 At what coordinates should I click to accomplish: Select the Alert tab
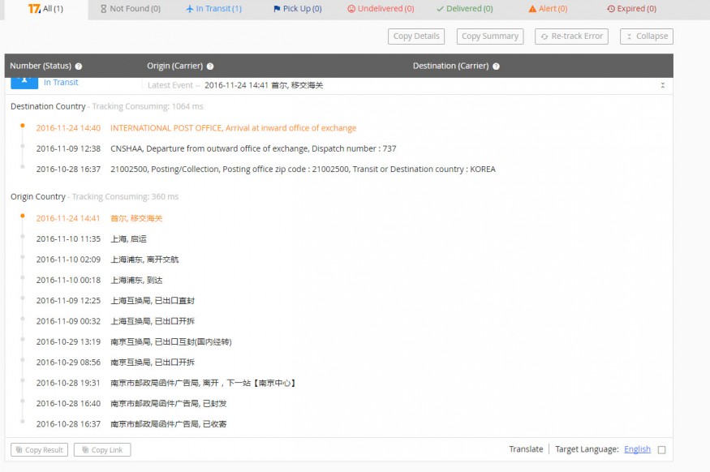pos(548,9)
